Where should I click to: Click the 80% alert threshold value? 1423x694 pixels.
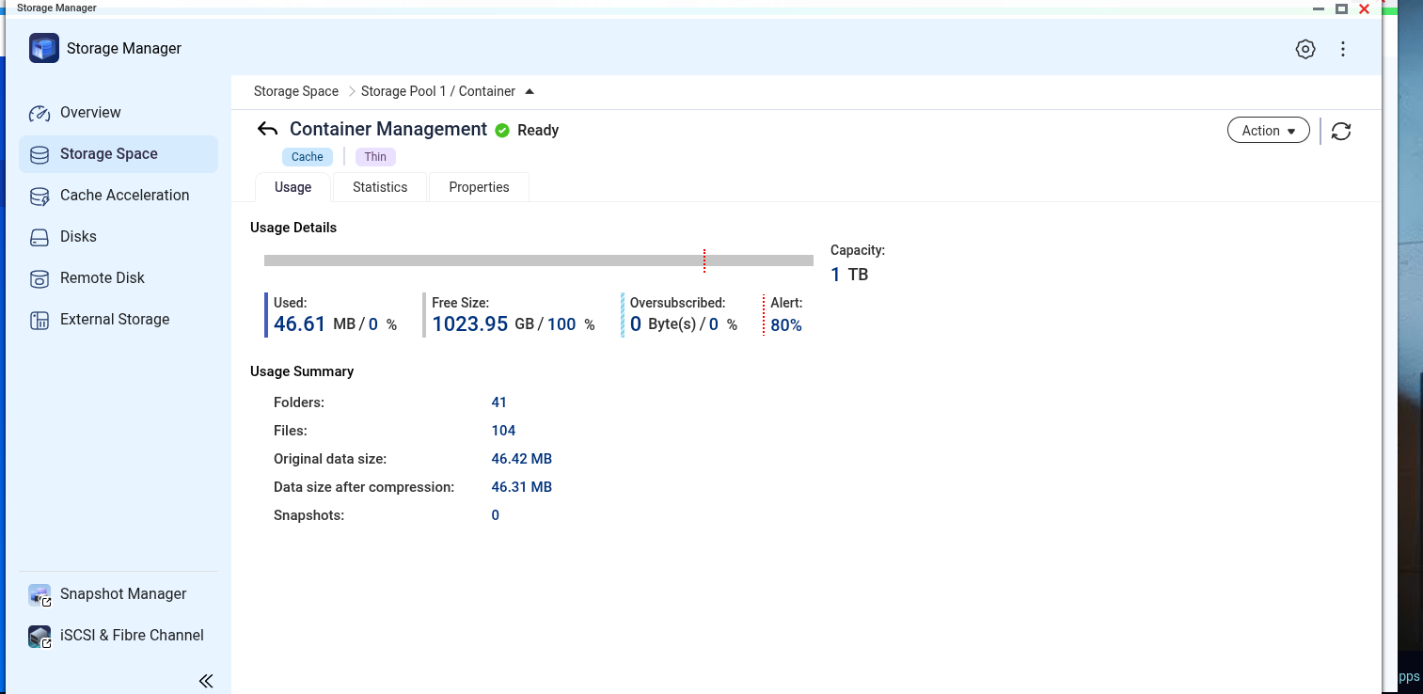786,325
